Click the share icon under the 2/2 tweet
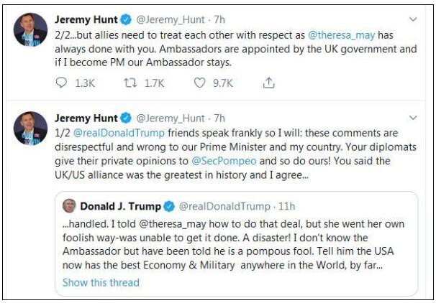Screen dimensions: 436x303 point(268,83)
